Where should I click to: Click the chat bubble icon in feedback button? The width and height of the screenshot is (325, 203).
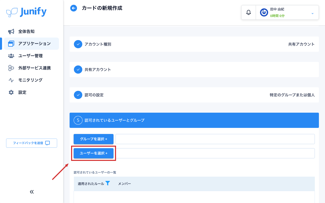[47, 143]
